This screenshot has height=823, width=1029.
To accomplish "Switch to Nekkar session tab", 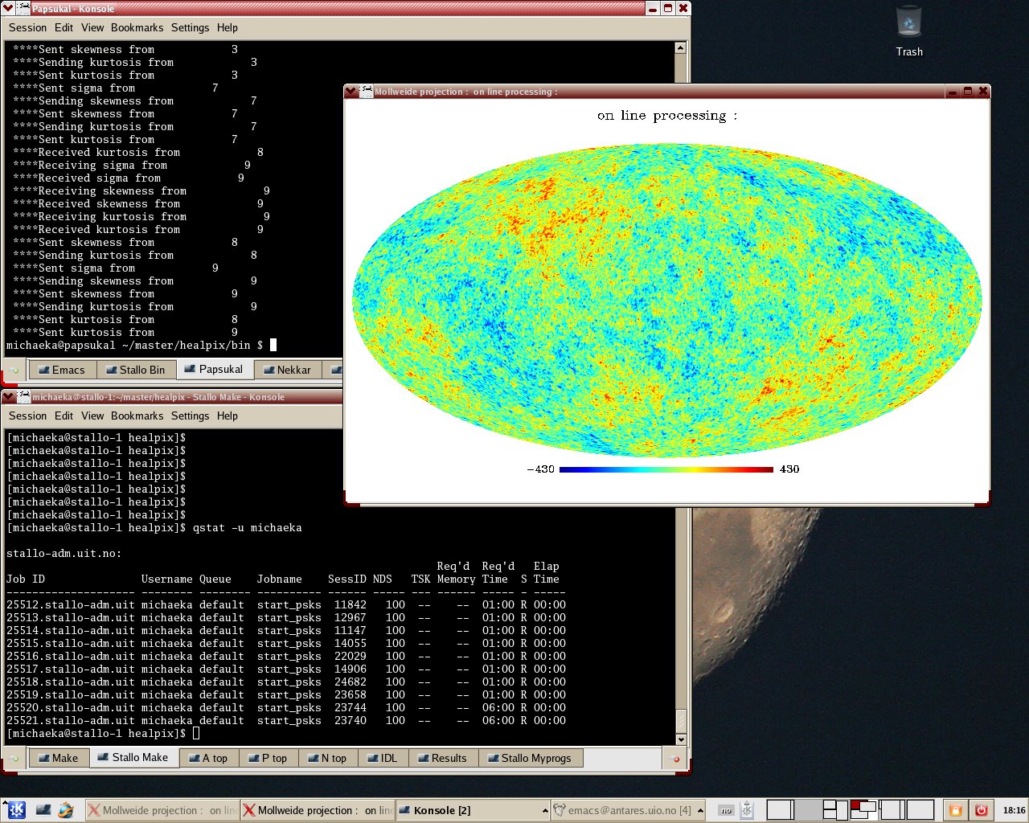I will pos(288,370).
